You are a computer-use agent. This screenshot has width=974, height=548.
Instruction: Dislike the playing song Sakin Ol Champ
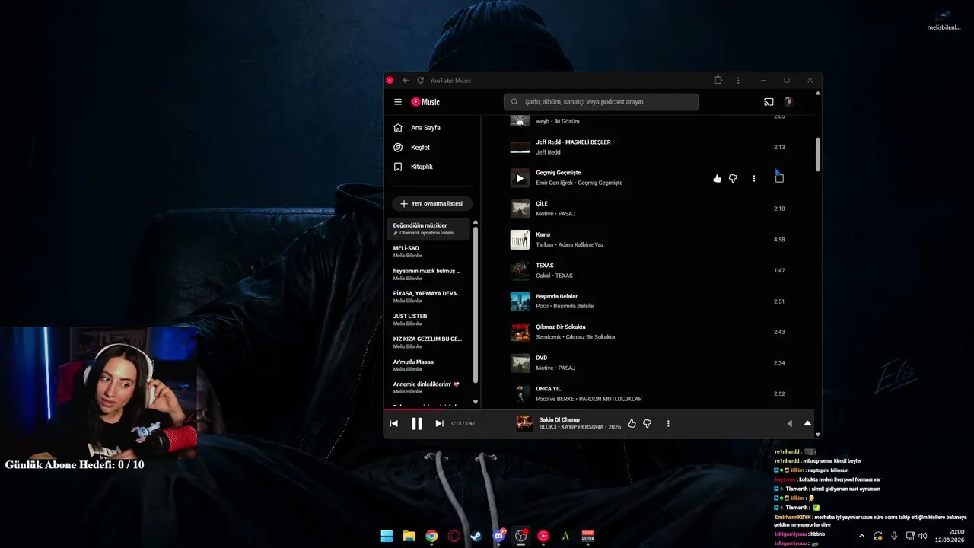648,423
